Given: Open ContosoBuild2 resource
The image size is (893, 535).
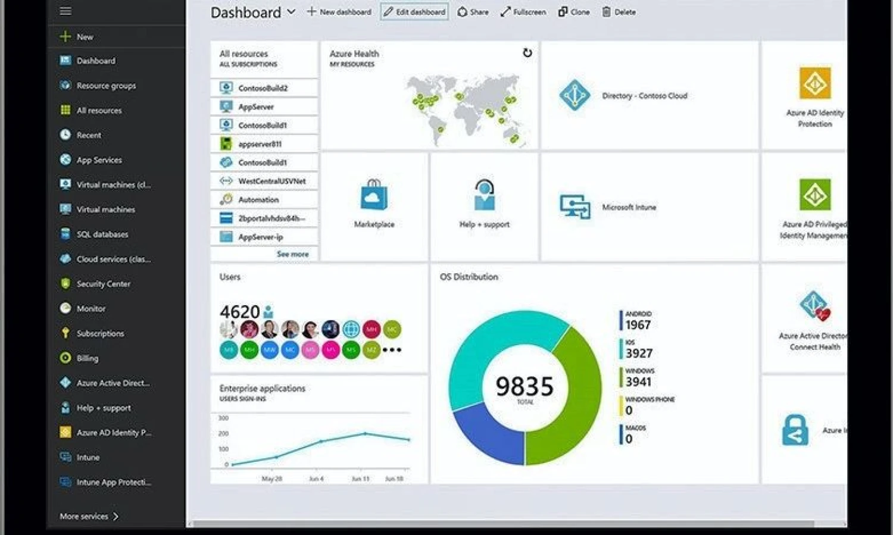Looking at the screenshot, I should [264, 88].
